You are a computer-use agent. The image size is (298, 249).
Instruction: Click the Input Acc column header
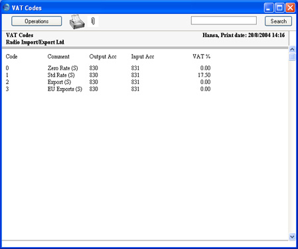pyautogui.click(x=143, y=57)
